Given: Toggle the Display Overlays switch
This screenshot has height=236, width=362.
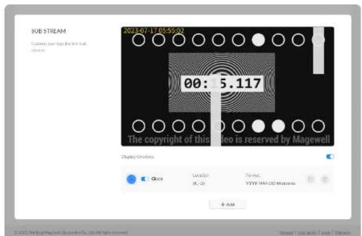Looking at the screenshot, I should tap(330, 157).
